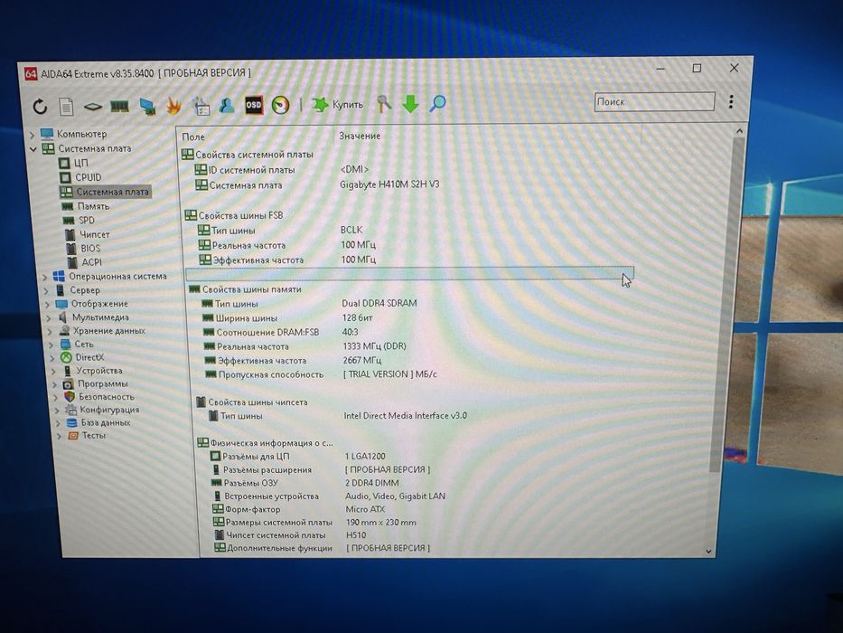Select База данных in the tree
843x633 pixels.
click(x=106, y=422)
